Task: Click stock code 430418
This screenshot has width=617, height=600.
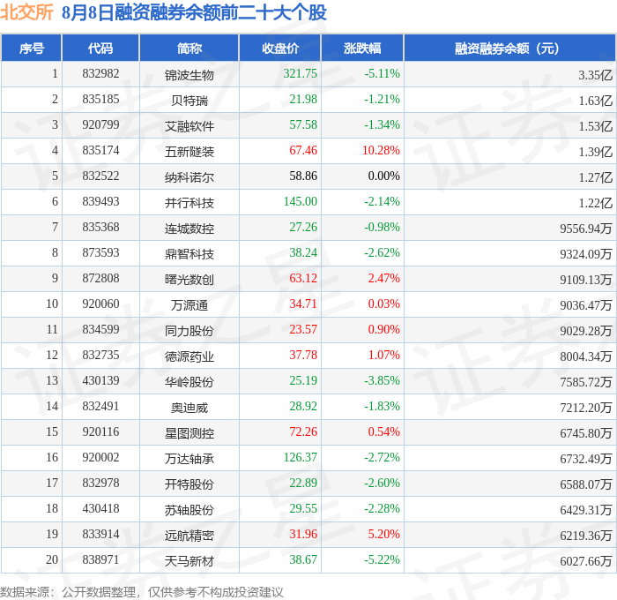Action: pos(100,509)
